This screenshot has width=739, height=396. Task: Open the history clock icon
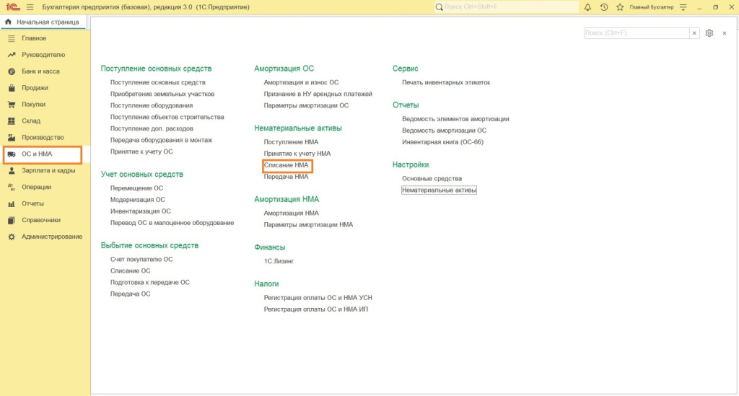coord(604,7)
